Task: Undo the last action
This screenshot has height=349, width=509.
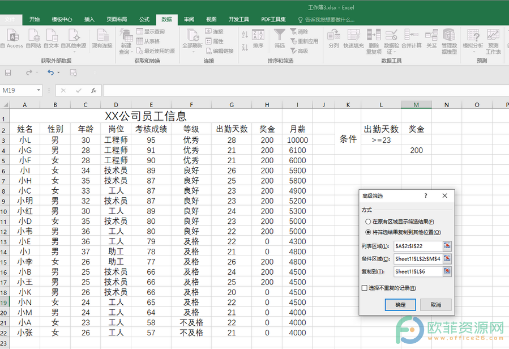Action: (x=50, y=73)
